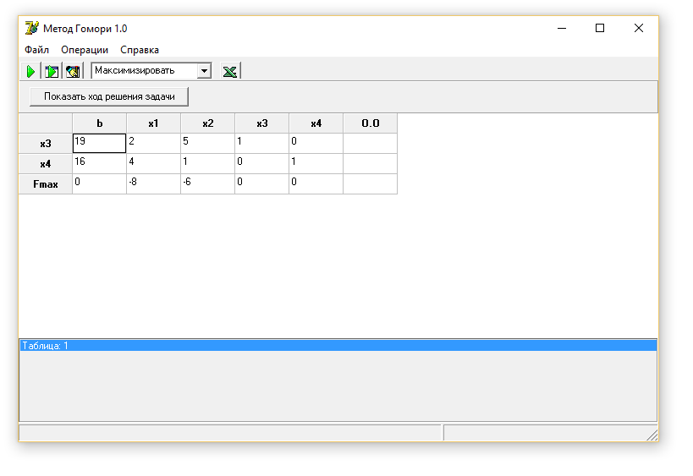
Task: Click the Fmax row header
Action: (46, 184)
